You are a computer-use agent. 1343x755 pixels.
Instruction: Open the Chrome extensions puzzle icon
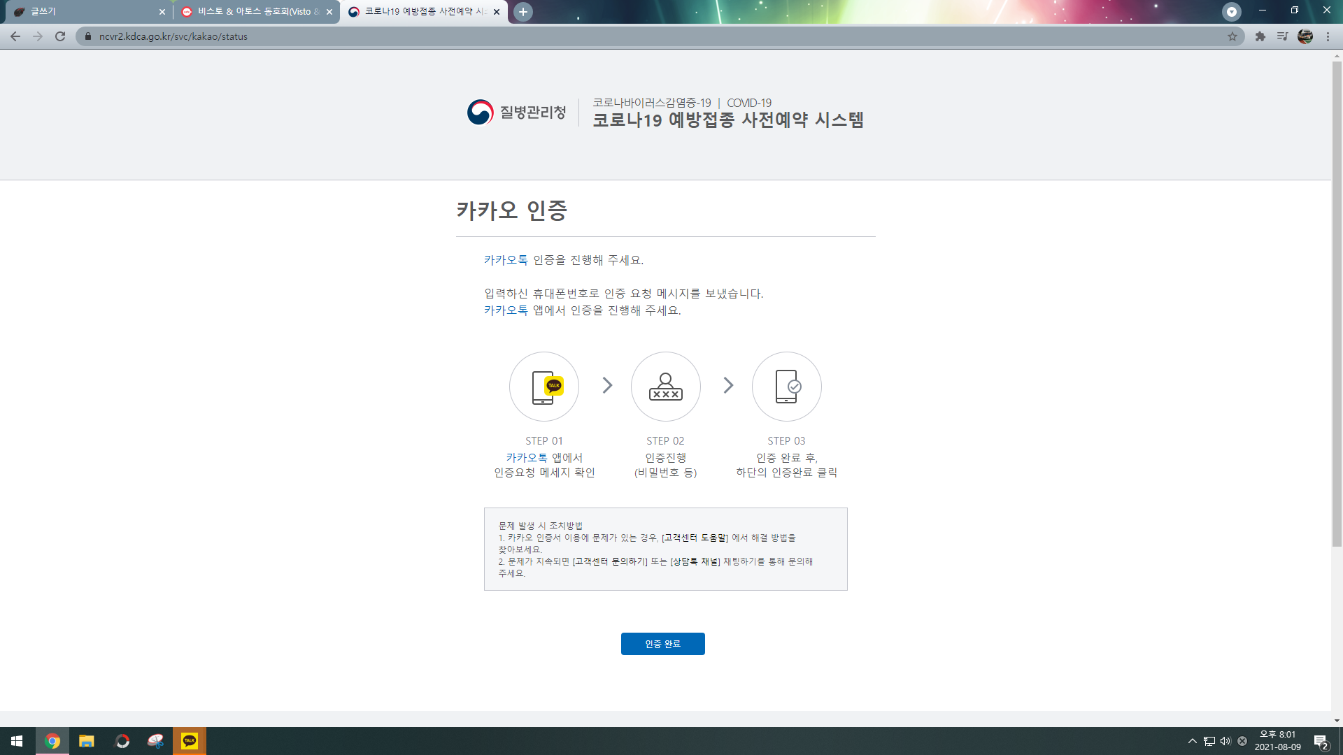pos(1260,36)
